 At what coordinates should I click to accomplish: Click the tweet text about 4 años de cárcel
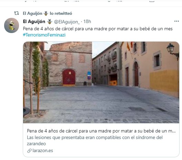click(98, 29)
